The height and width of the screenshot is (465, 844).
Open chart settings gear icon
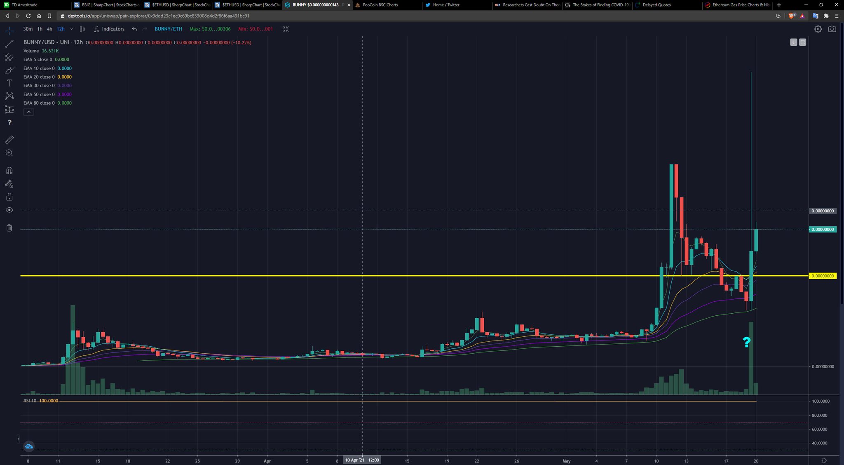(x=818, y=29)
